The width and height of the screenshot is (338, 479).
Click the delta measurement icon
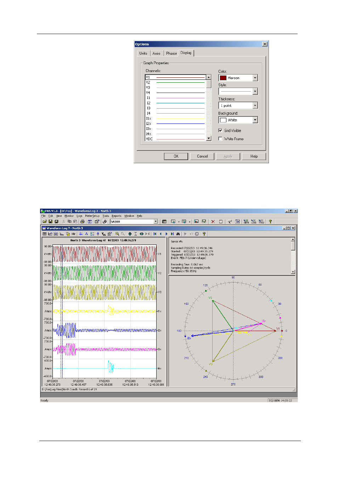[x=86, y=234]
